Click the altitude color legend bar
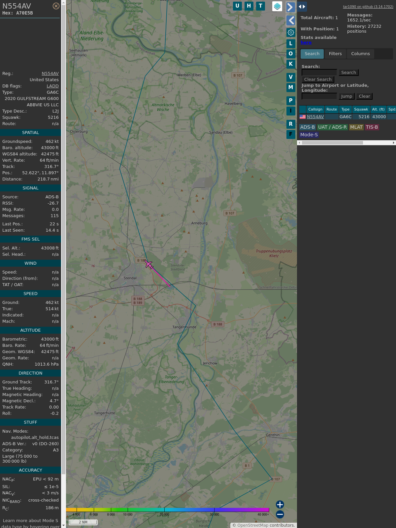 click(x=167, y=510)
